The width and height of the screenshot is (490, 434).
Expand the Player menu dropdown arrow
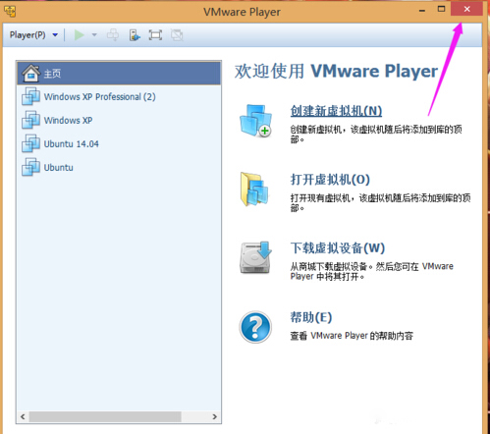point(55,34)
